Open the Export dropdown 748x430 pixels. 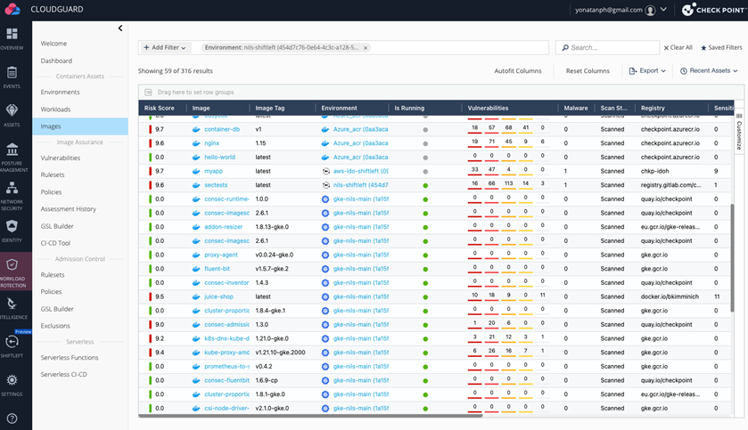click(x=647, y=71)
